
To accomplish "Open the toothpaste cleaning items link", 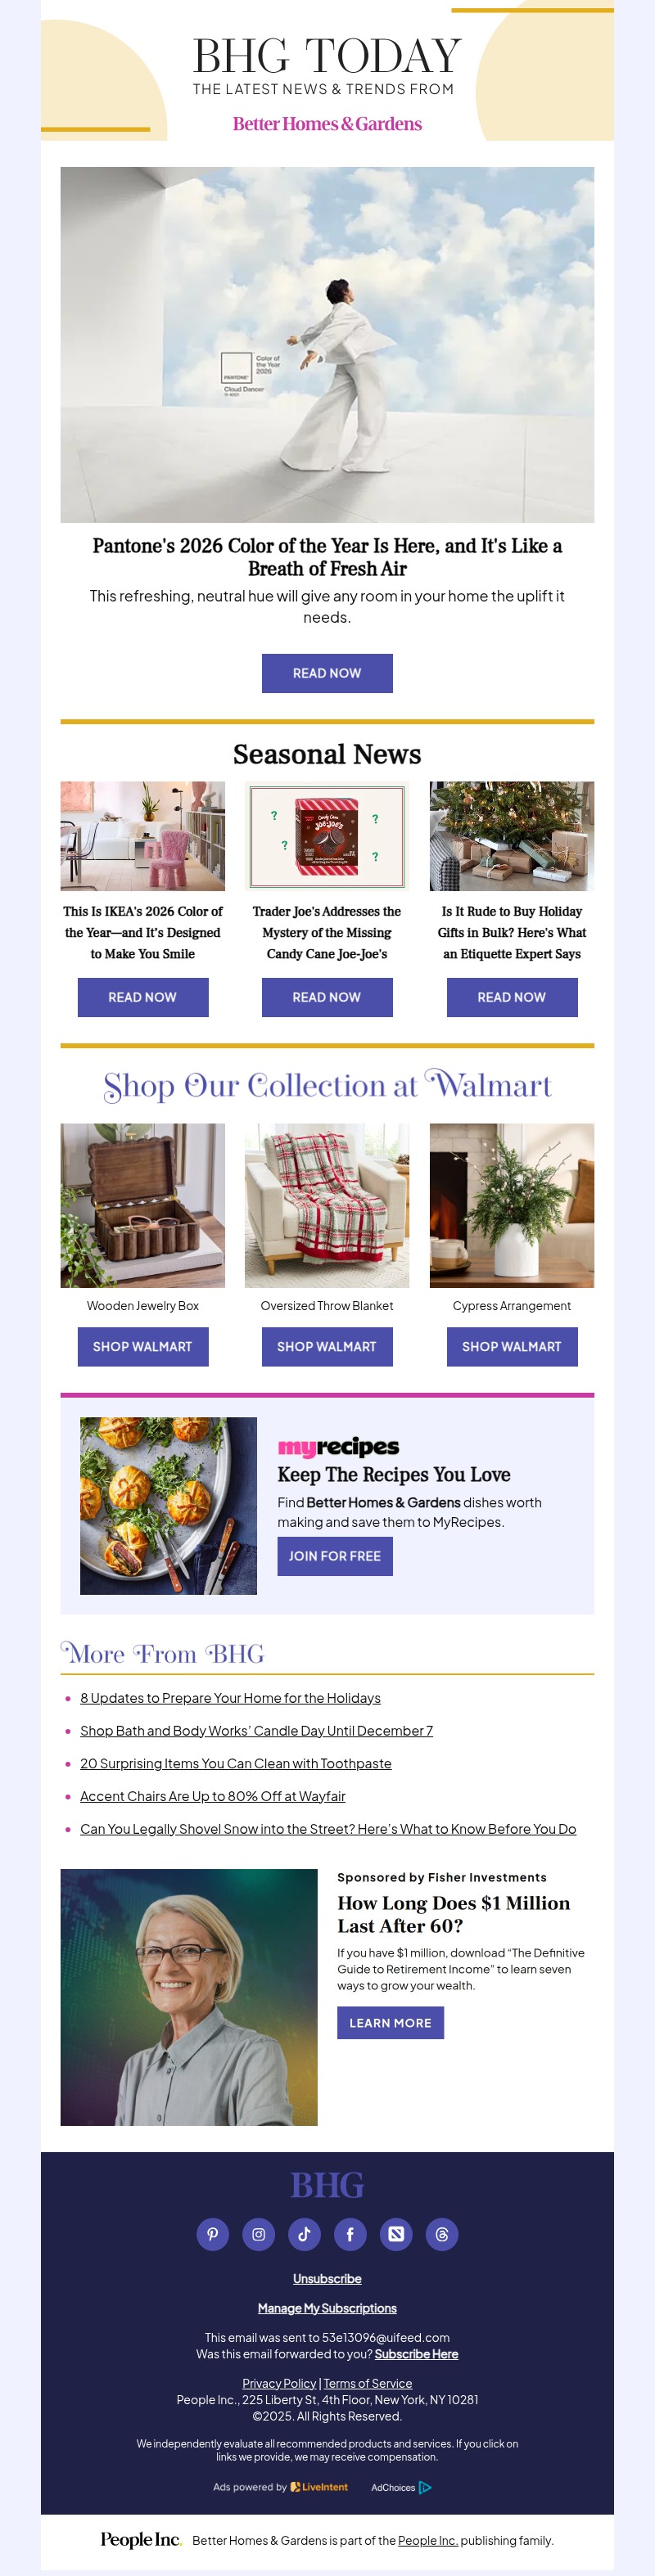I will (x=236, y=1763).
